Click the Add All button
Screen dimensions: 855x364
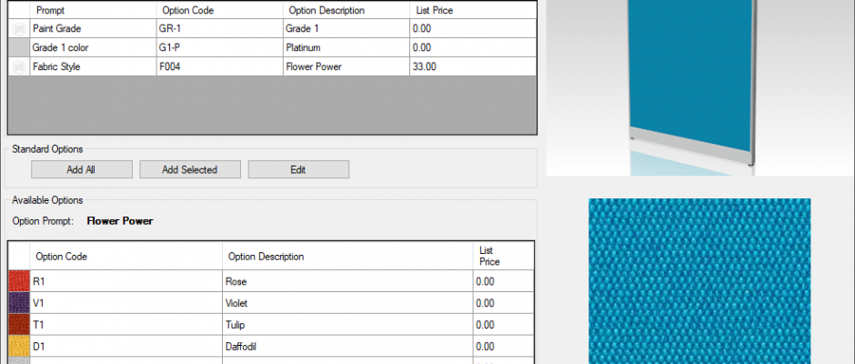pyautogui.click(x=81, y=170)
